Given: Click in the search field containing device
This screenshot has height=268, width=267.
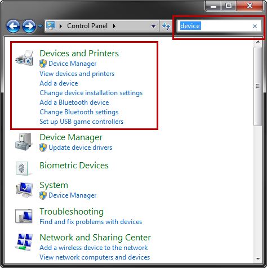Looking at the screenshot, I should [x=215, y=26].
